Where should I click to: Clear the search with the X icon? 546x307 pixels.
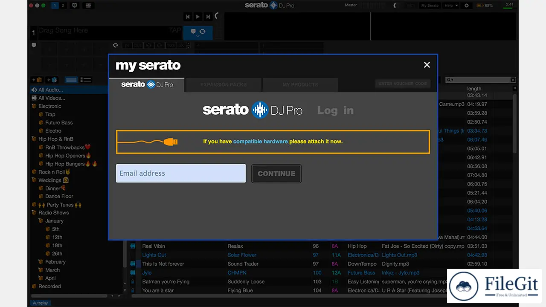click(x=513, y=80)
